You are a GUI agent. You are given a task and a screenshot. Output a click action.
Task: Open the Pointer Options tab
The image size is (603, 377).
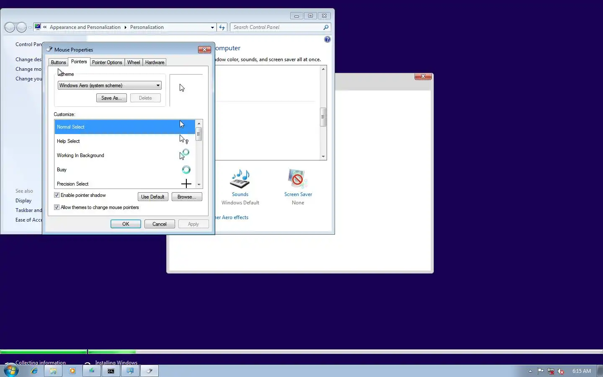pyautogui.click(x=107, y=62)
